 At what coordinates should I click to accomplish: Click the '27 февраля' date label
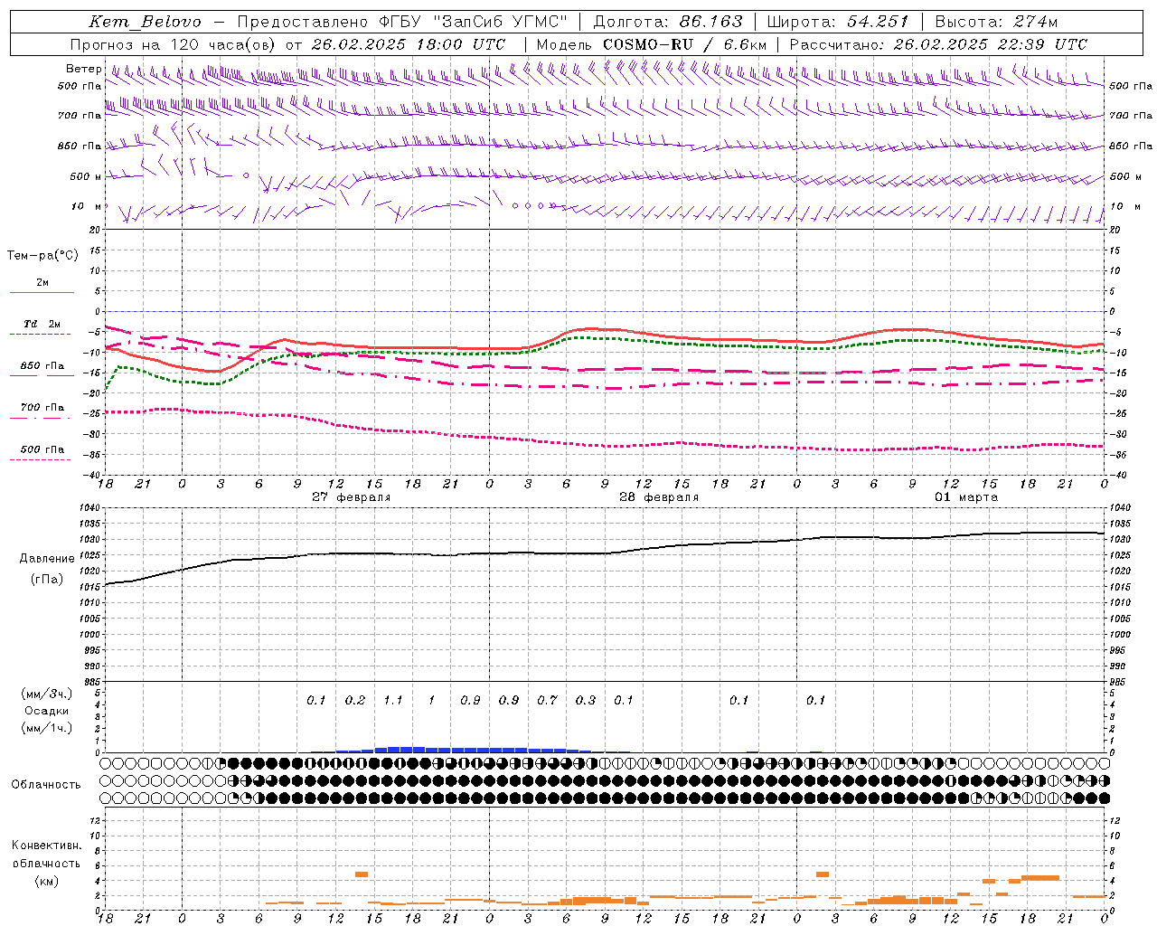click(x=352, y=497)
